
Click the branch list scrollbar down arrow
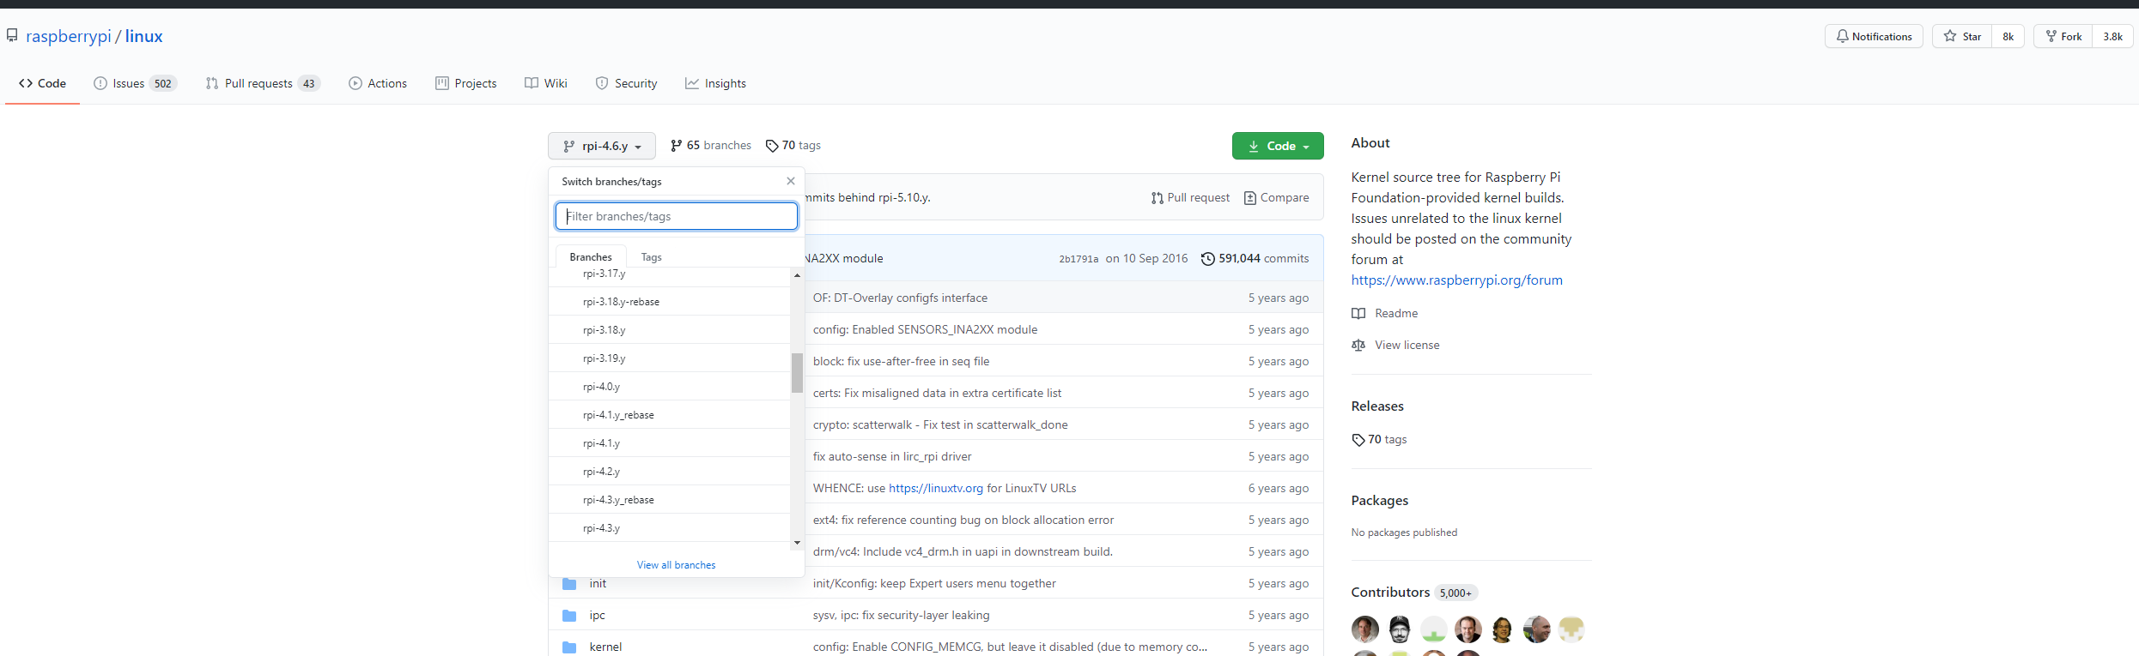(797, 543)
